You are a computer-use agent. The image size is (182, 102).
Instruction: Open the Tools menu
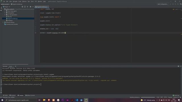point(32,1)
